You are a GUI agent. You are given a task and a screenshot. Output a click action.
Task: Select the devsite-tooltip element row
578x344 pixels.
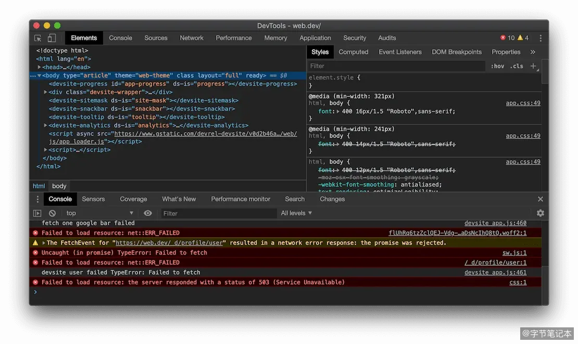[x=136, y=117]
